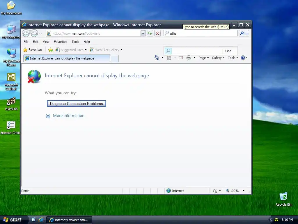Click the web search box containing utilu

[x=201, y=34]
